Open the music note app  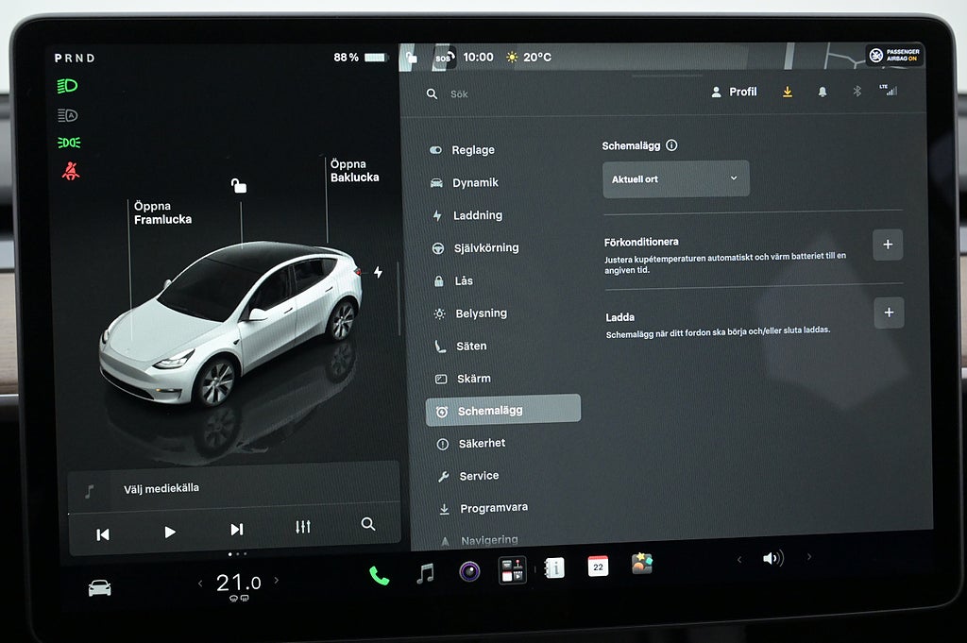(x=425, y=573)
